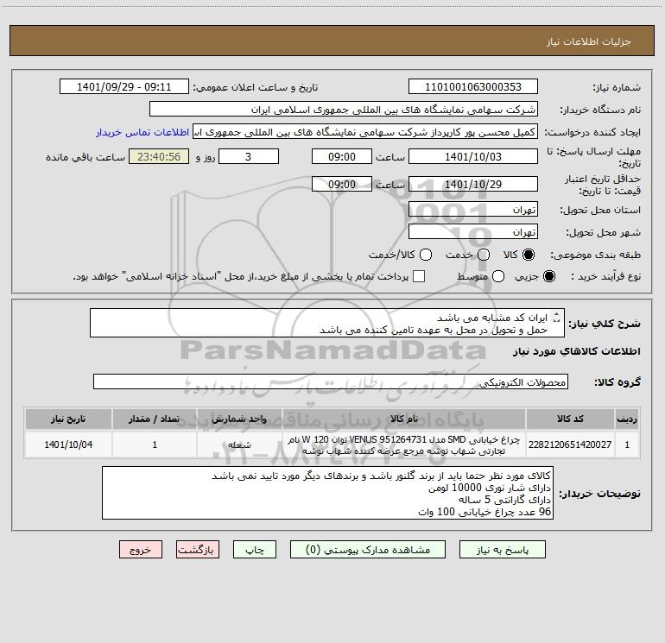665x643 pixels.
Task: Open the اطلاعات تماس خریدار link
Action: pyautogui.click(x=142, y=132)
